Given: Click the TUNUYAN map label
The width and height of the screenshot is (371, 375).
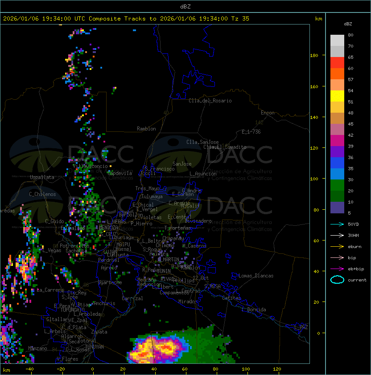Looking at the screenshot, I should click(x=95, y=347).
